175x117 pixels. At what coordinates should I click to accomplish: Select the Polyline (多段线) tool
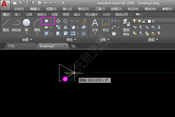tap(16, 25)
